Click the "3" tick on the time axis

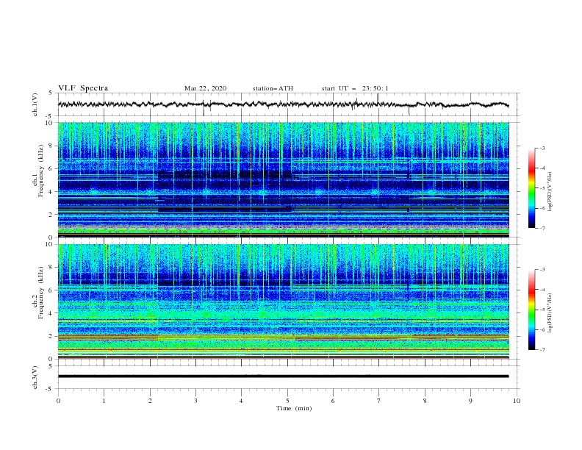[195, 401]
